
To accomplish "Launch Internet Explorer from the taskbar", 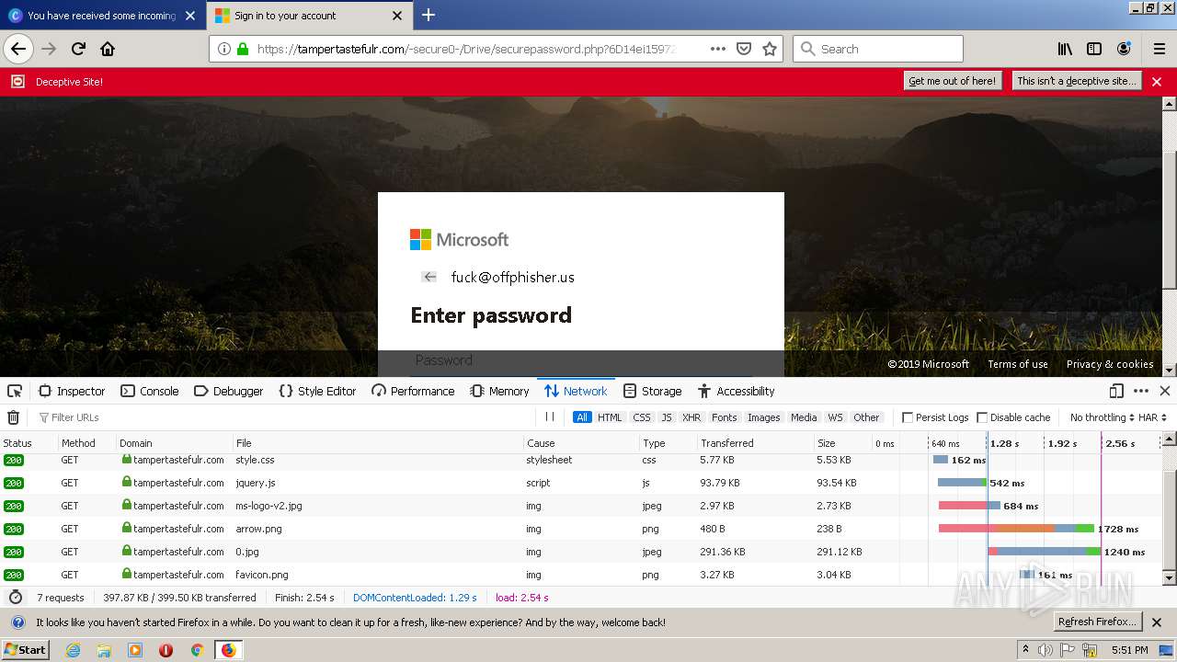I will point(73,650).
